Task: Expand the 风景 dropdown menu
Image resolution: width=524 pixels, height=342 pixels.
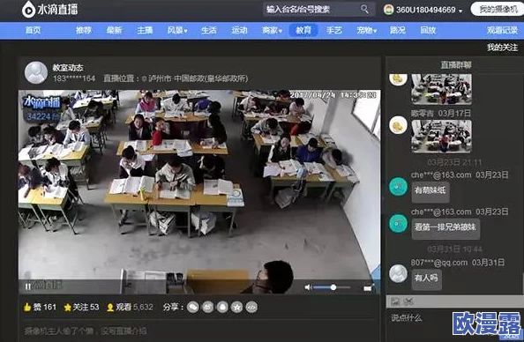Action: click(177, 30)
